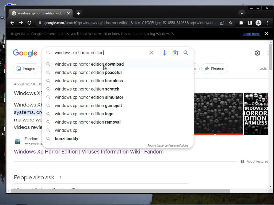This screenshot has height=205, width=274.
Task: Share this page using the share icon
Action: [222, 23]
